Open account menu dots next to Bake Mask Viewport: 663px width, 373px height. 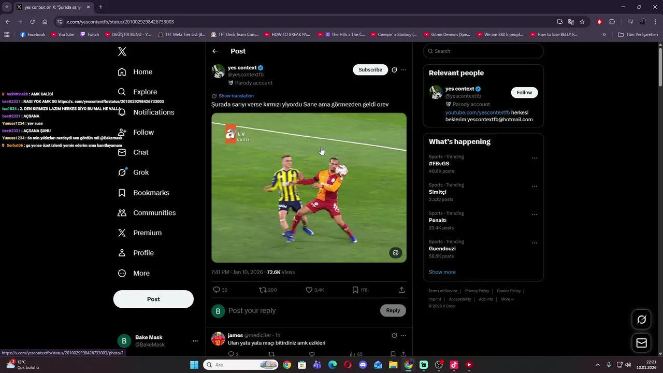coord(195,341)
